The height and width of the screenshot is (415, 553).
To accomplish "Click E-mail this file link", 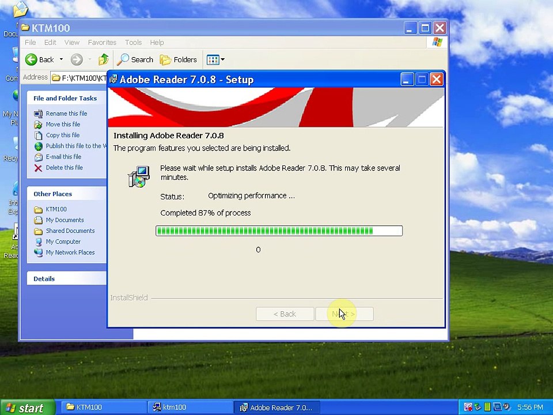I will coord(63,156).
